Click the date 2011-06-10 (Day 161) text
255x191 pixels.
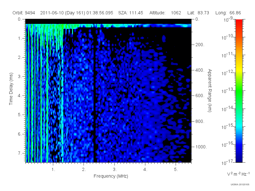click(x=62, y=13)
